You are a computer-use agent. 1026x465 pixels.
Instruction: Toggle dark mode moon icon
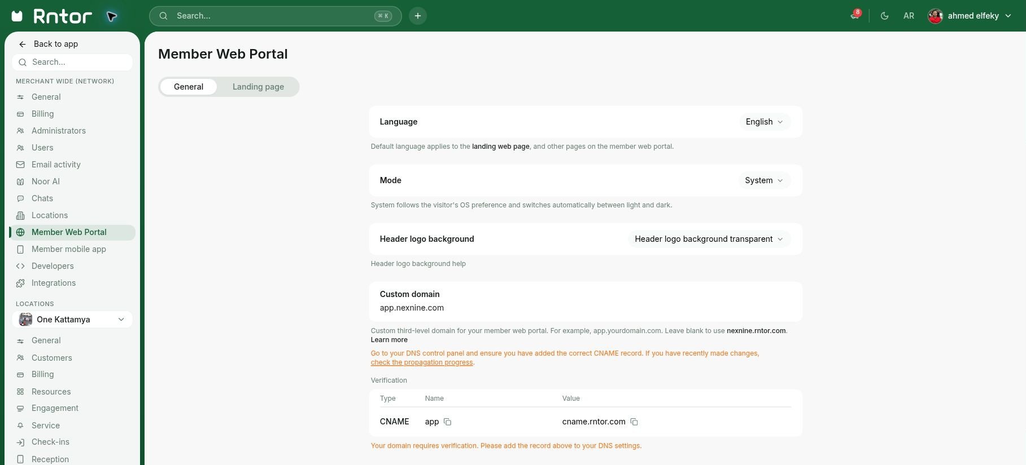click(x=885, y=16)
